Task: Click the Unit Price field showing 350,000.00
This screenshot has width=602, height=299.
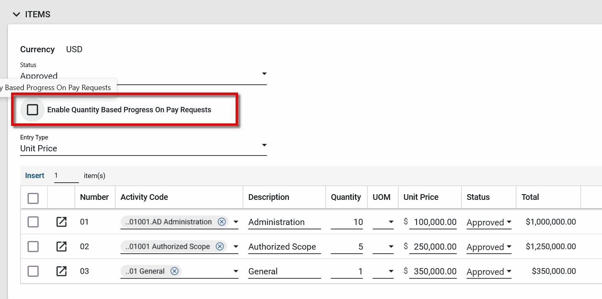Action: pos(435,271)
